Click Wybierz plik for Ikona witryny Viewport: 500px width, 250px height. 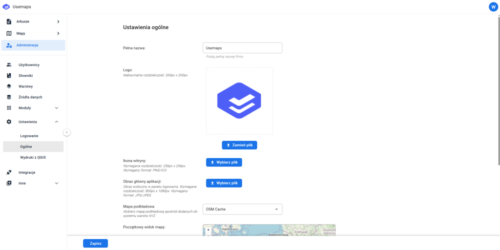tap(224, 162)
